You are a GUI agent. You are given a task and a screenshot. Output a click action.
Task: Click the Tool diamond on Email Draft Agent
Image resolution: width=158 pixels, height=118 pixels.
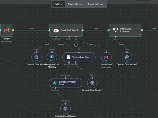(76, 37)
